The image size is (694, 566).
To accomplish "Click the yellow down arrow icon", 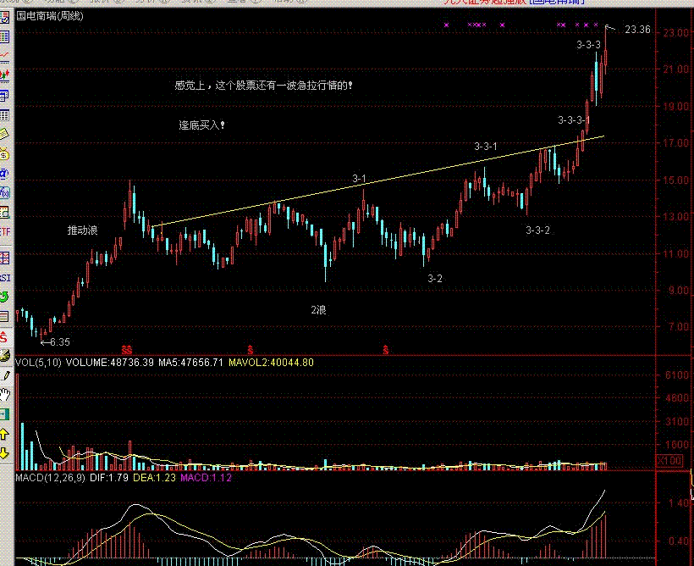I will coord(4,453).
